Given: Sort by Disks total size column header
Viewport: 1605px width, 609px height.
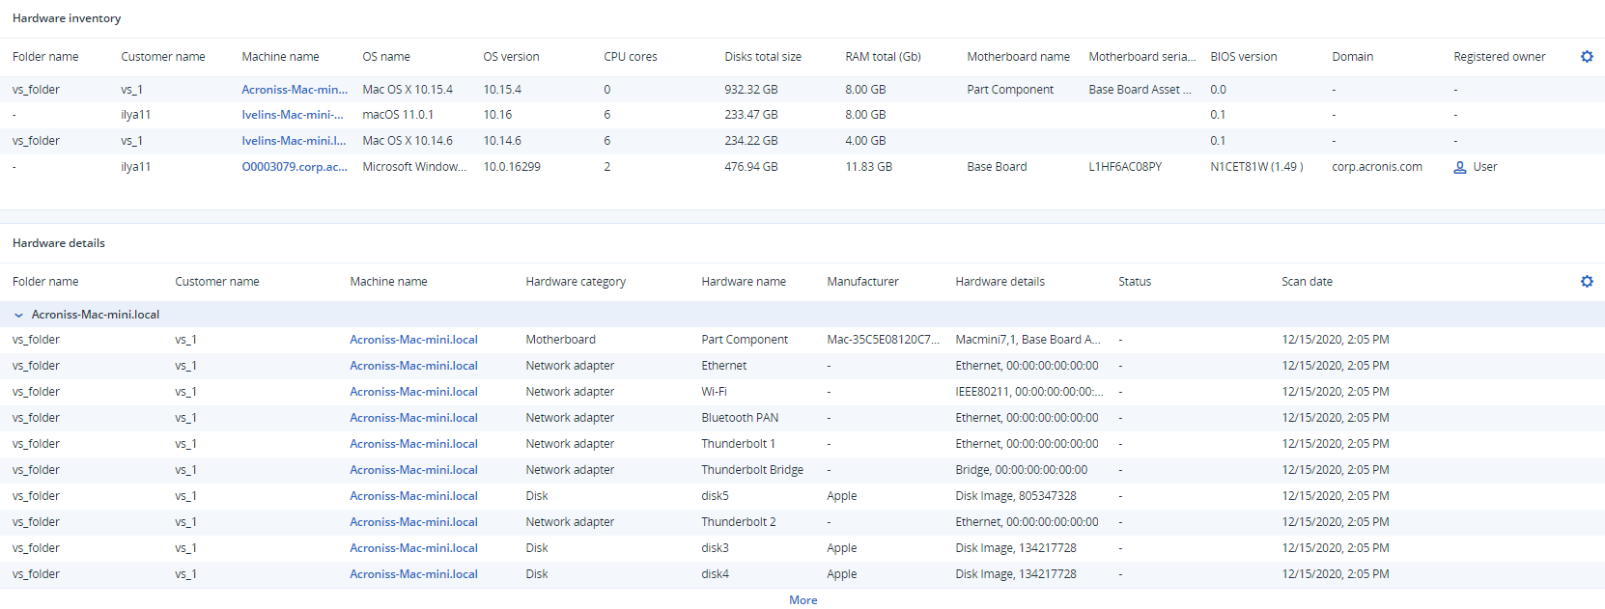Looking at the screenshot, I should (762, 57).
